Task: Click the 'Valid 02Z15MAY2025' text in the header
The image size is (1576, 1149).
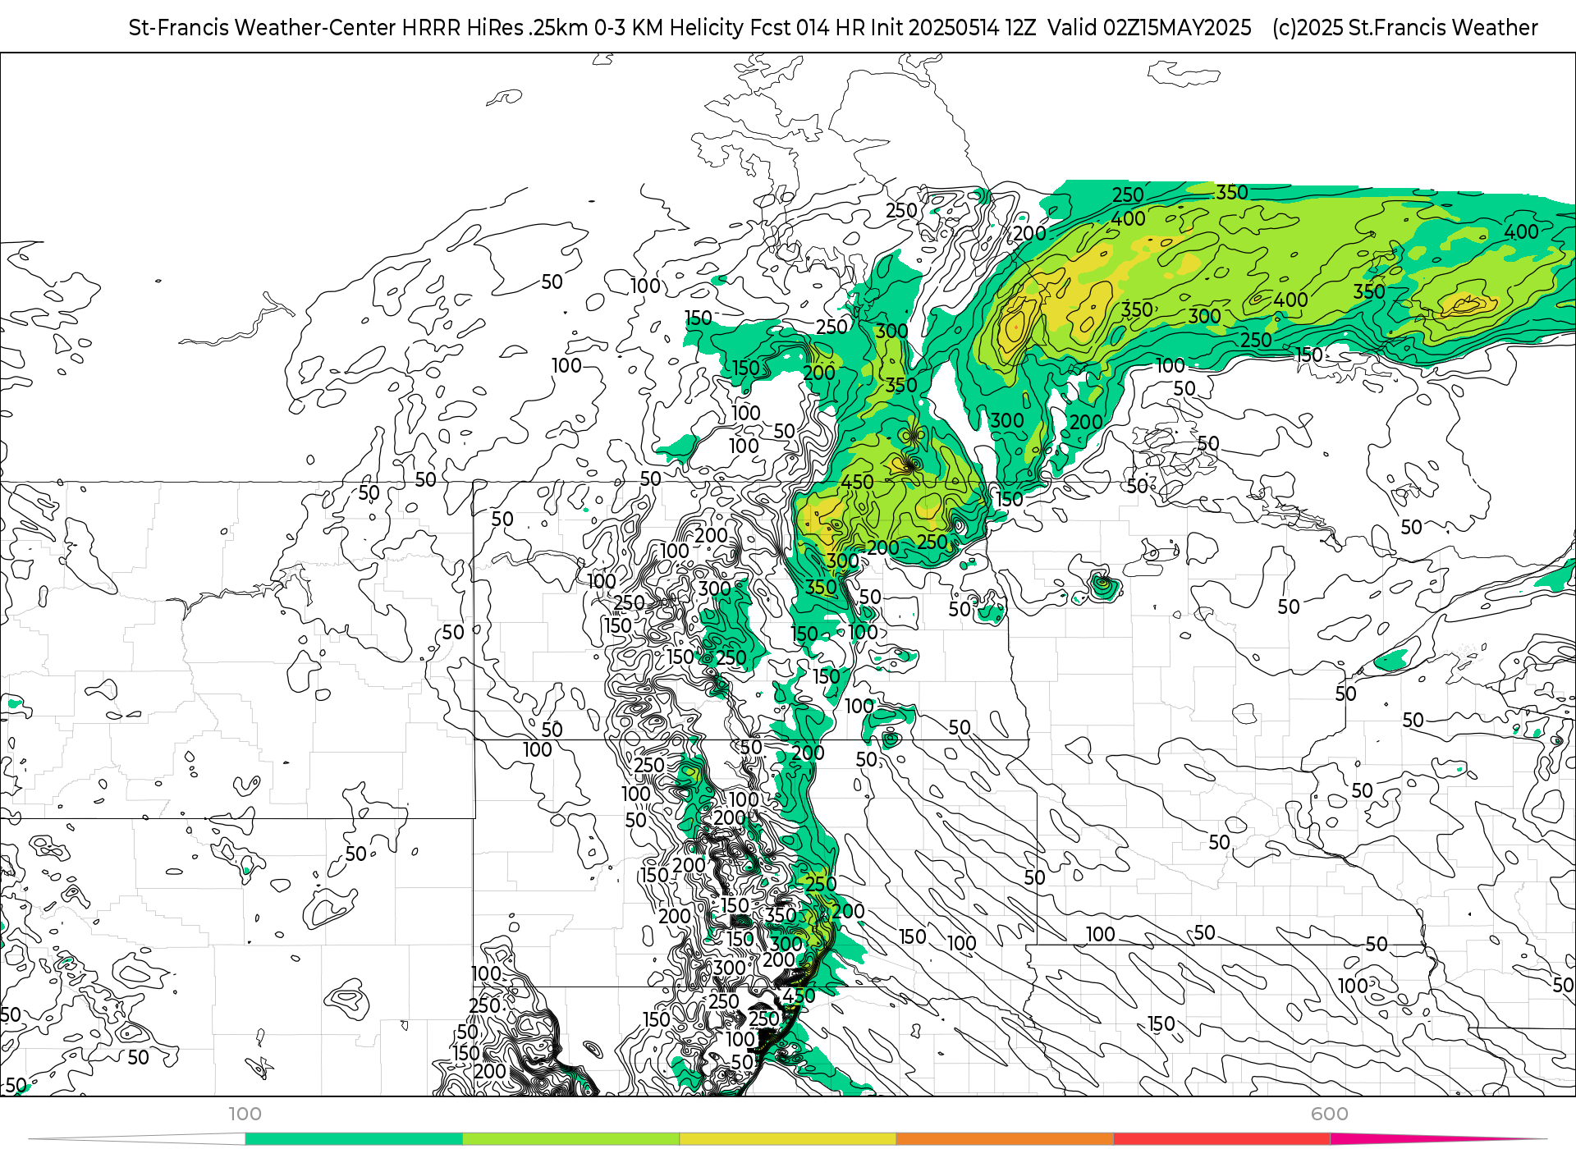Action: click(x=1149, y=28)
